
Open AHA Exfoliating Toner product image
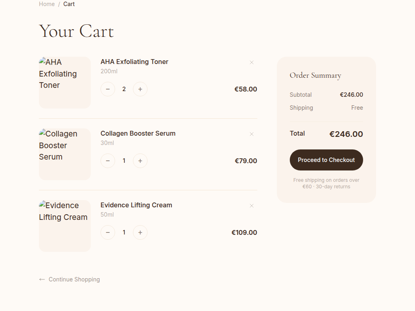(x=65, y=83)
